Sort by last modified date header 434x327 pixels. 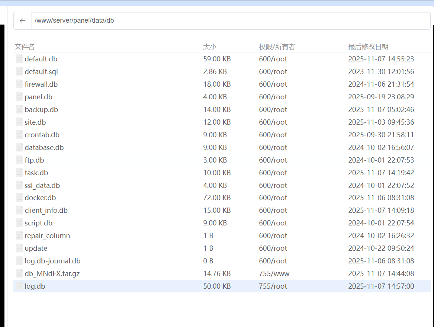tap(368, 47)
